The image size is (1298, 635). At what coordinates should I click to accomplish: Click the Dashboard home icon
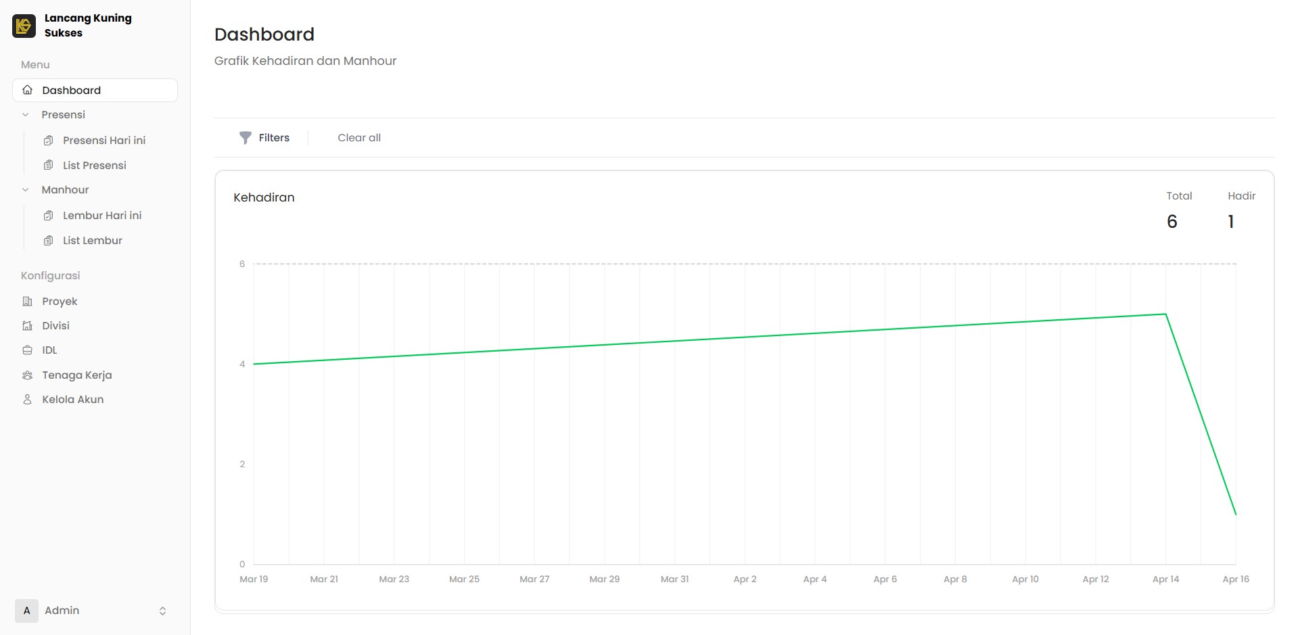tap(28, 90)
